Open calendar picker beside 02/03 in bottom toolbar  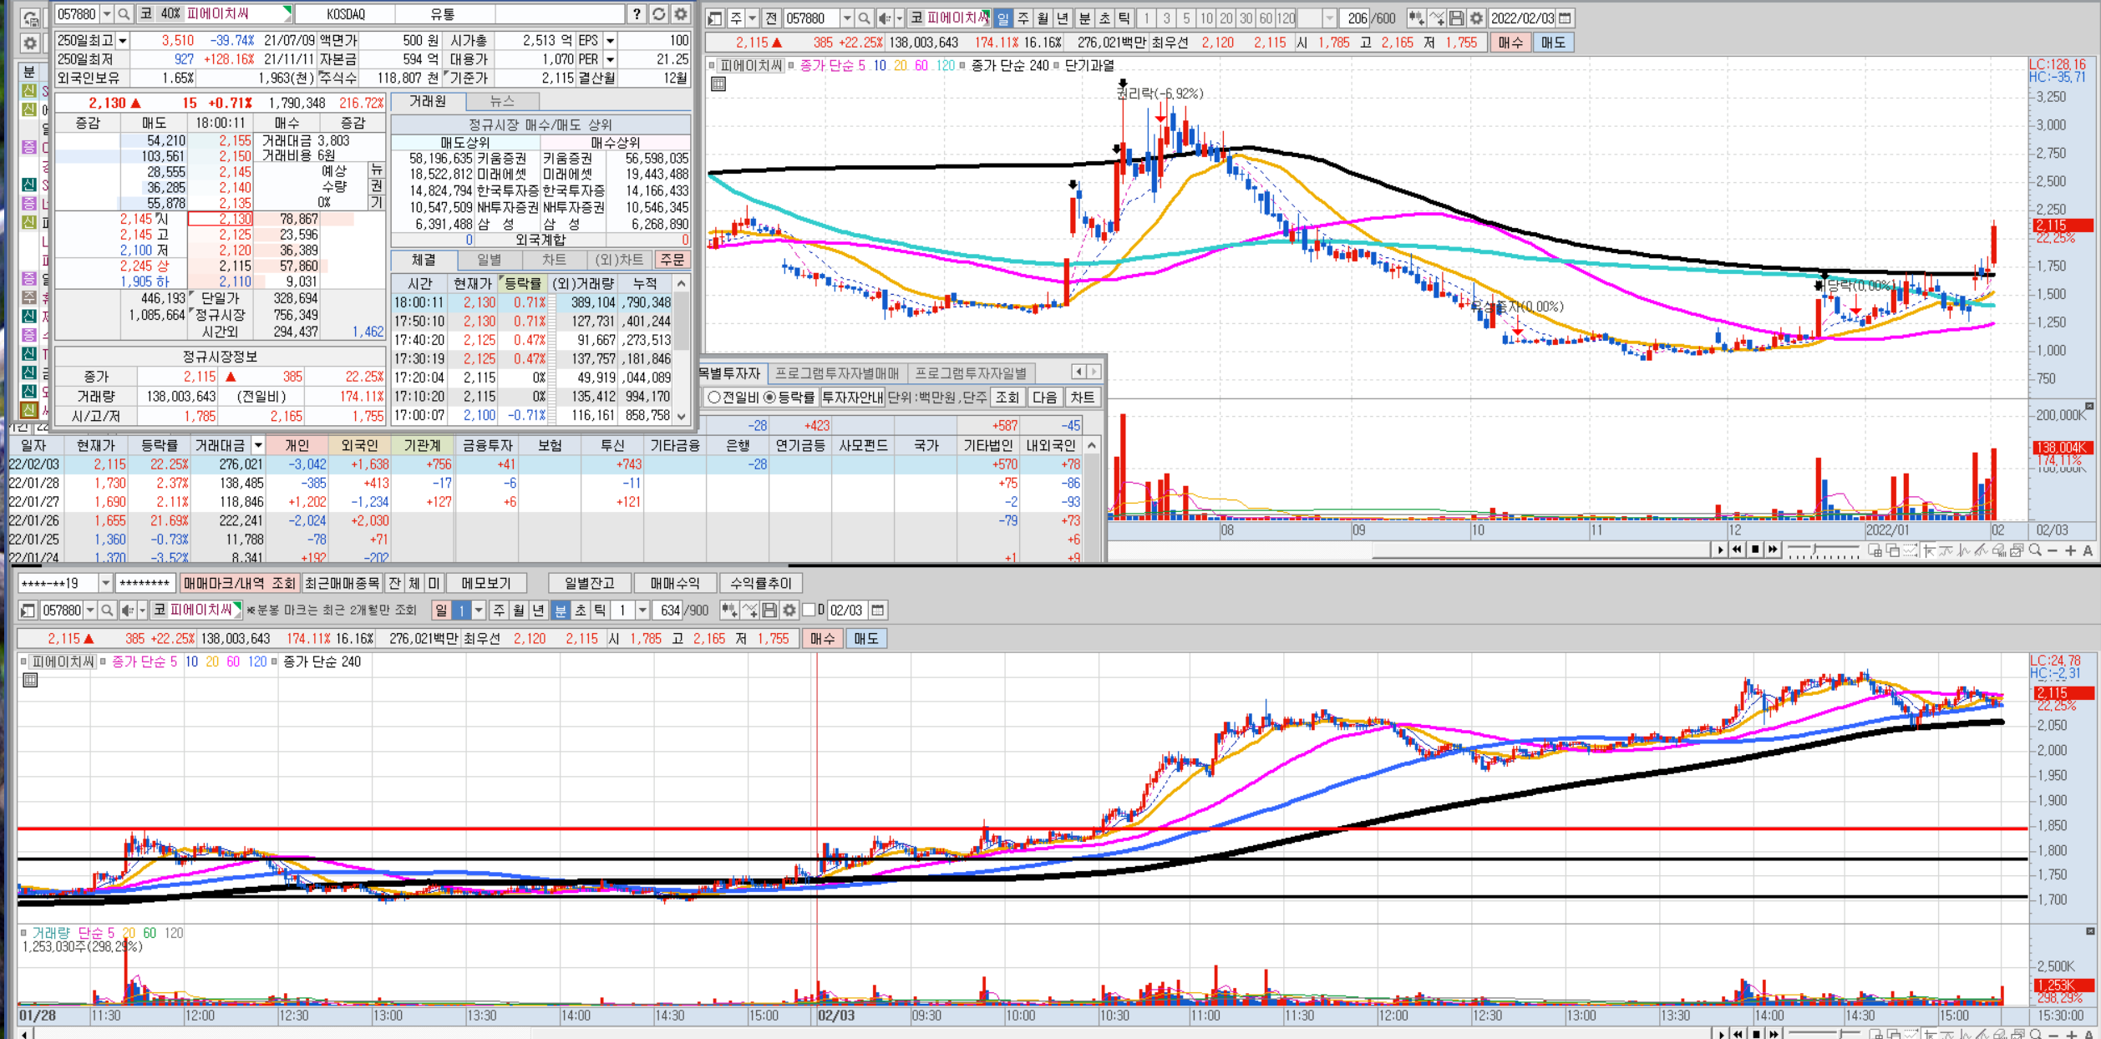point(877,611)
